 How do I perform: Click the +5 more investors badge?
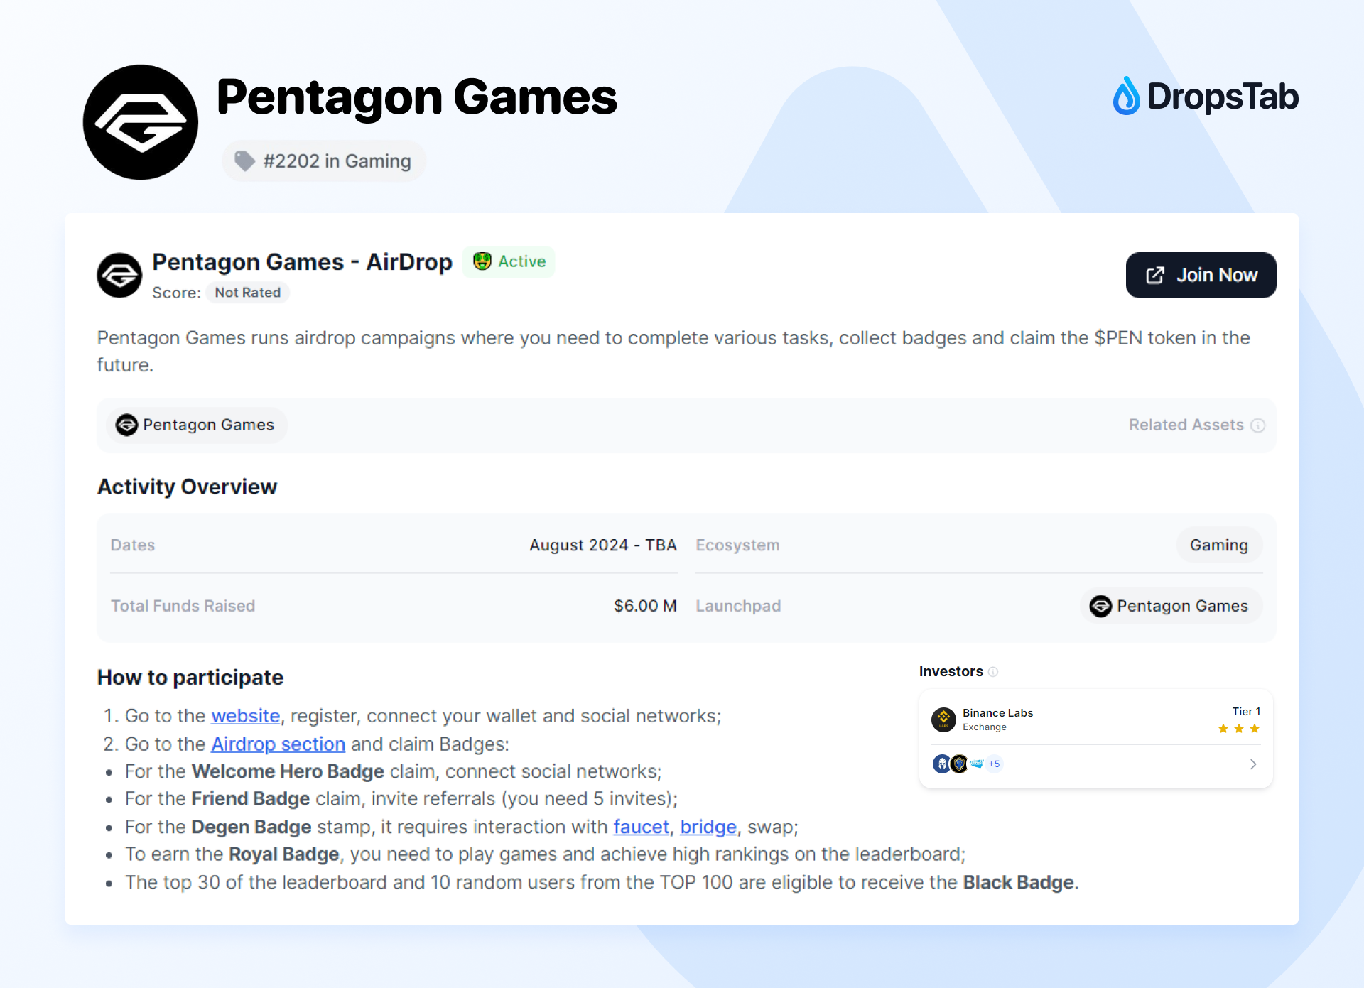994,764
